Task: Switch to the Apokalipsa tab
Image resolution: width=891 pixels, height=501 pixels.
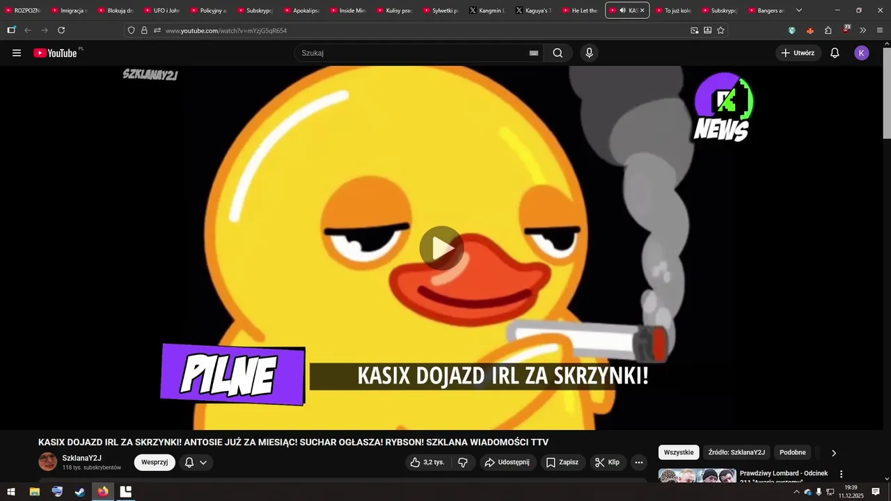Action: click(301, 10)
